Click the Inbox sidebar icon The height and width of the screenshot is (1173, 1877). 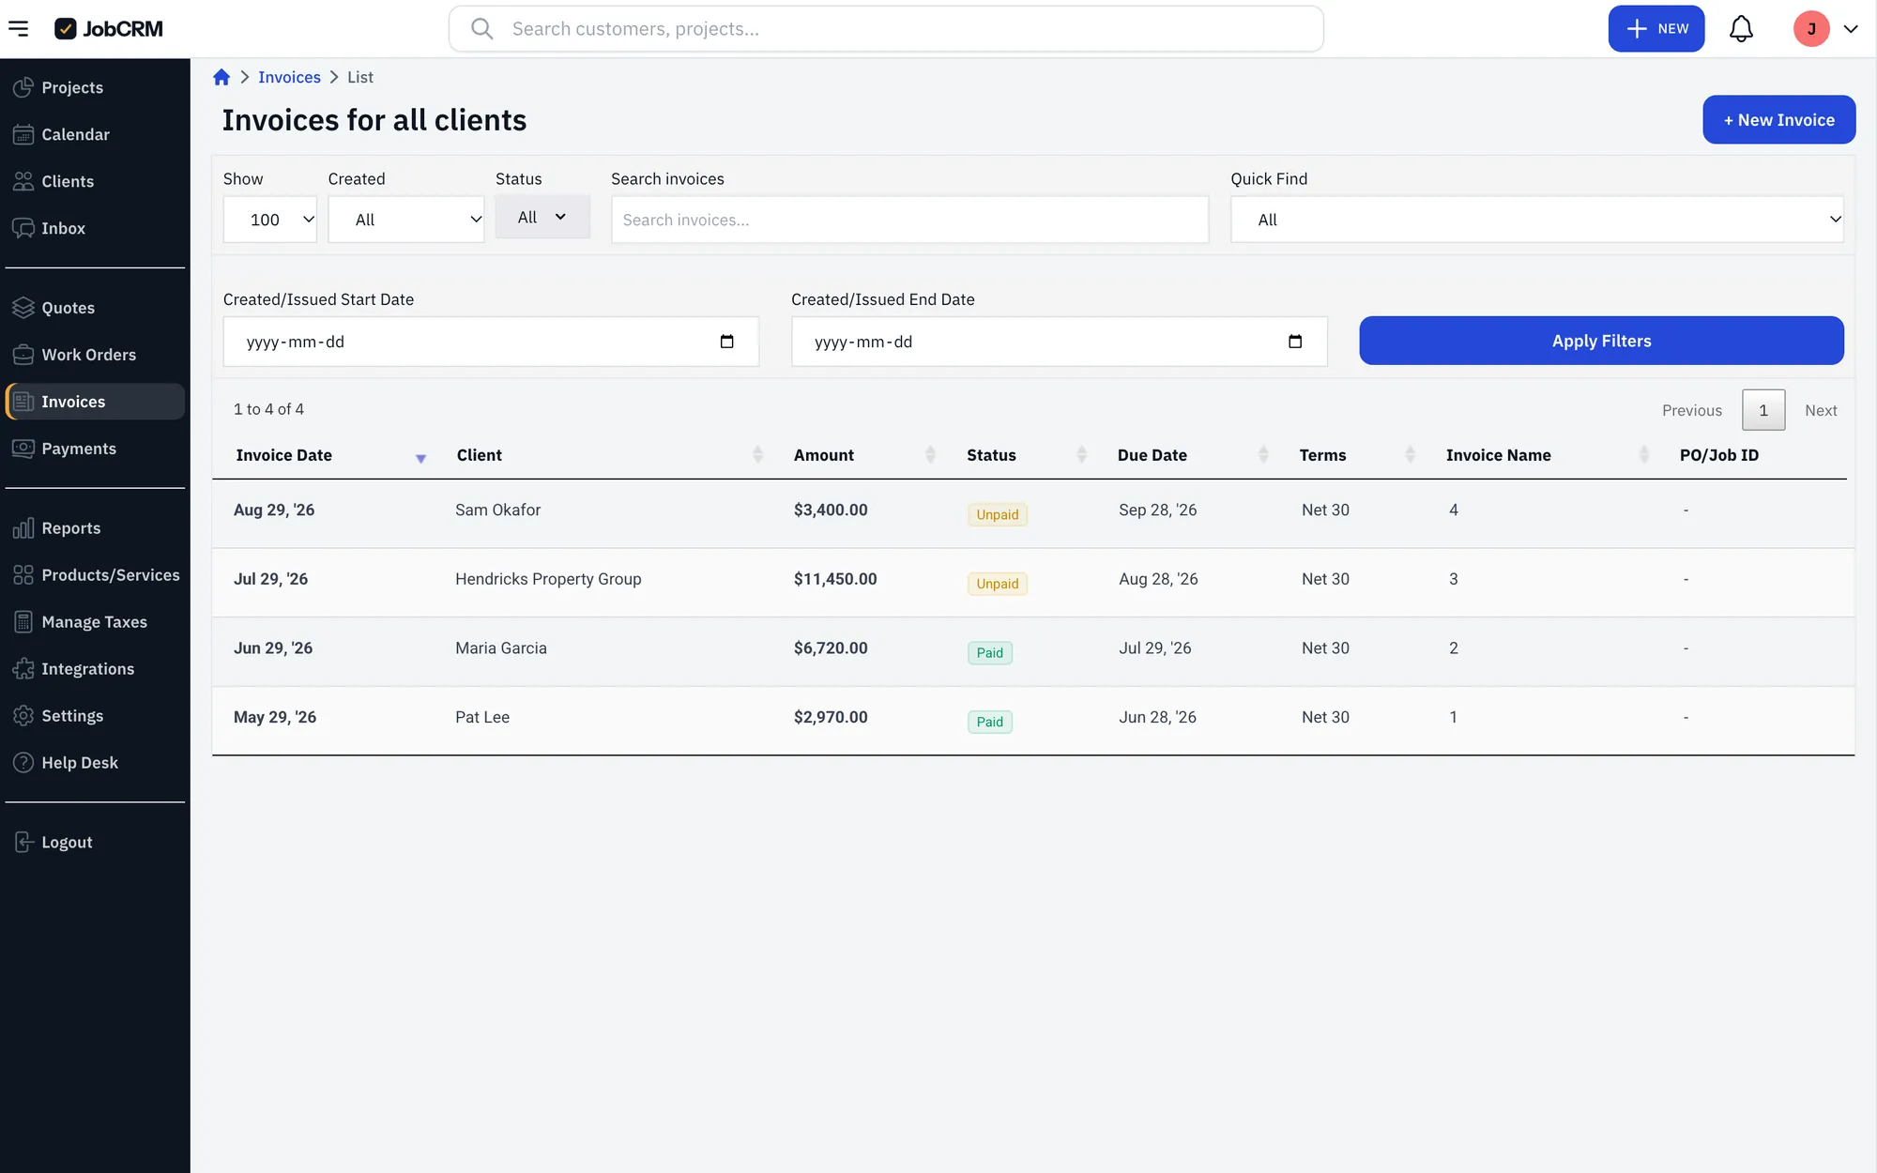23,228
